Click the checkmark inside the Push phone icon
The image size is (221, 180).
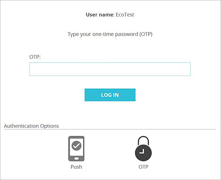pyautogui.click(x=76, y=145)
